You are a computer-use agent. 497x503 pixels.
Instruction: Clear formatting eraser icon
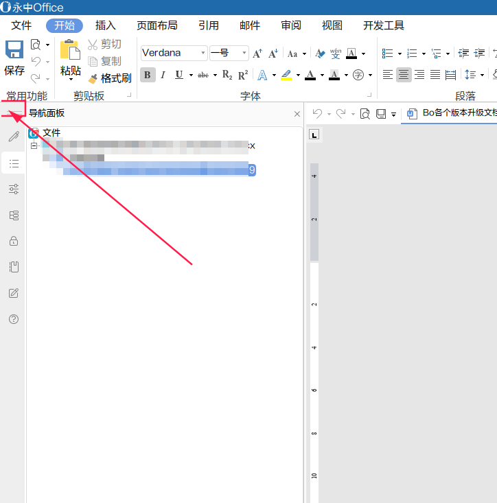tap(320, 54)
